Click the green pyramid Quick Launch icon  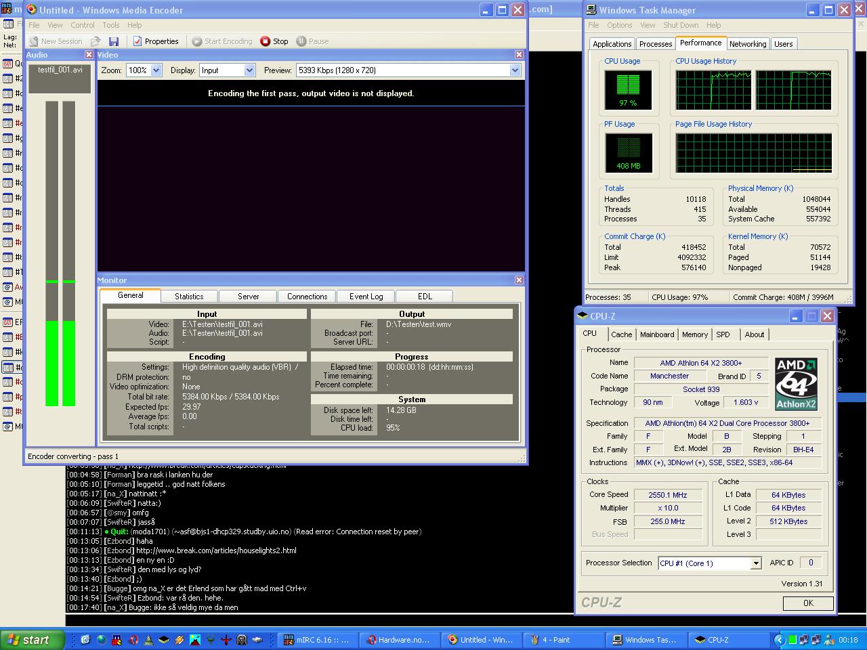click(149, 639)
